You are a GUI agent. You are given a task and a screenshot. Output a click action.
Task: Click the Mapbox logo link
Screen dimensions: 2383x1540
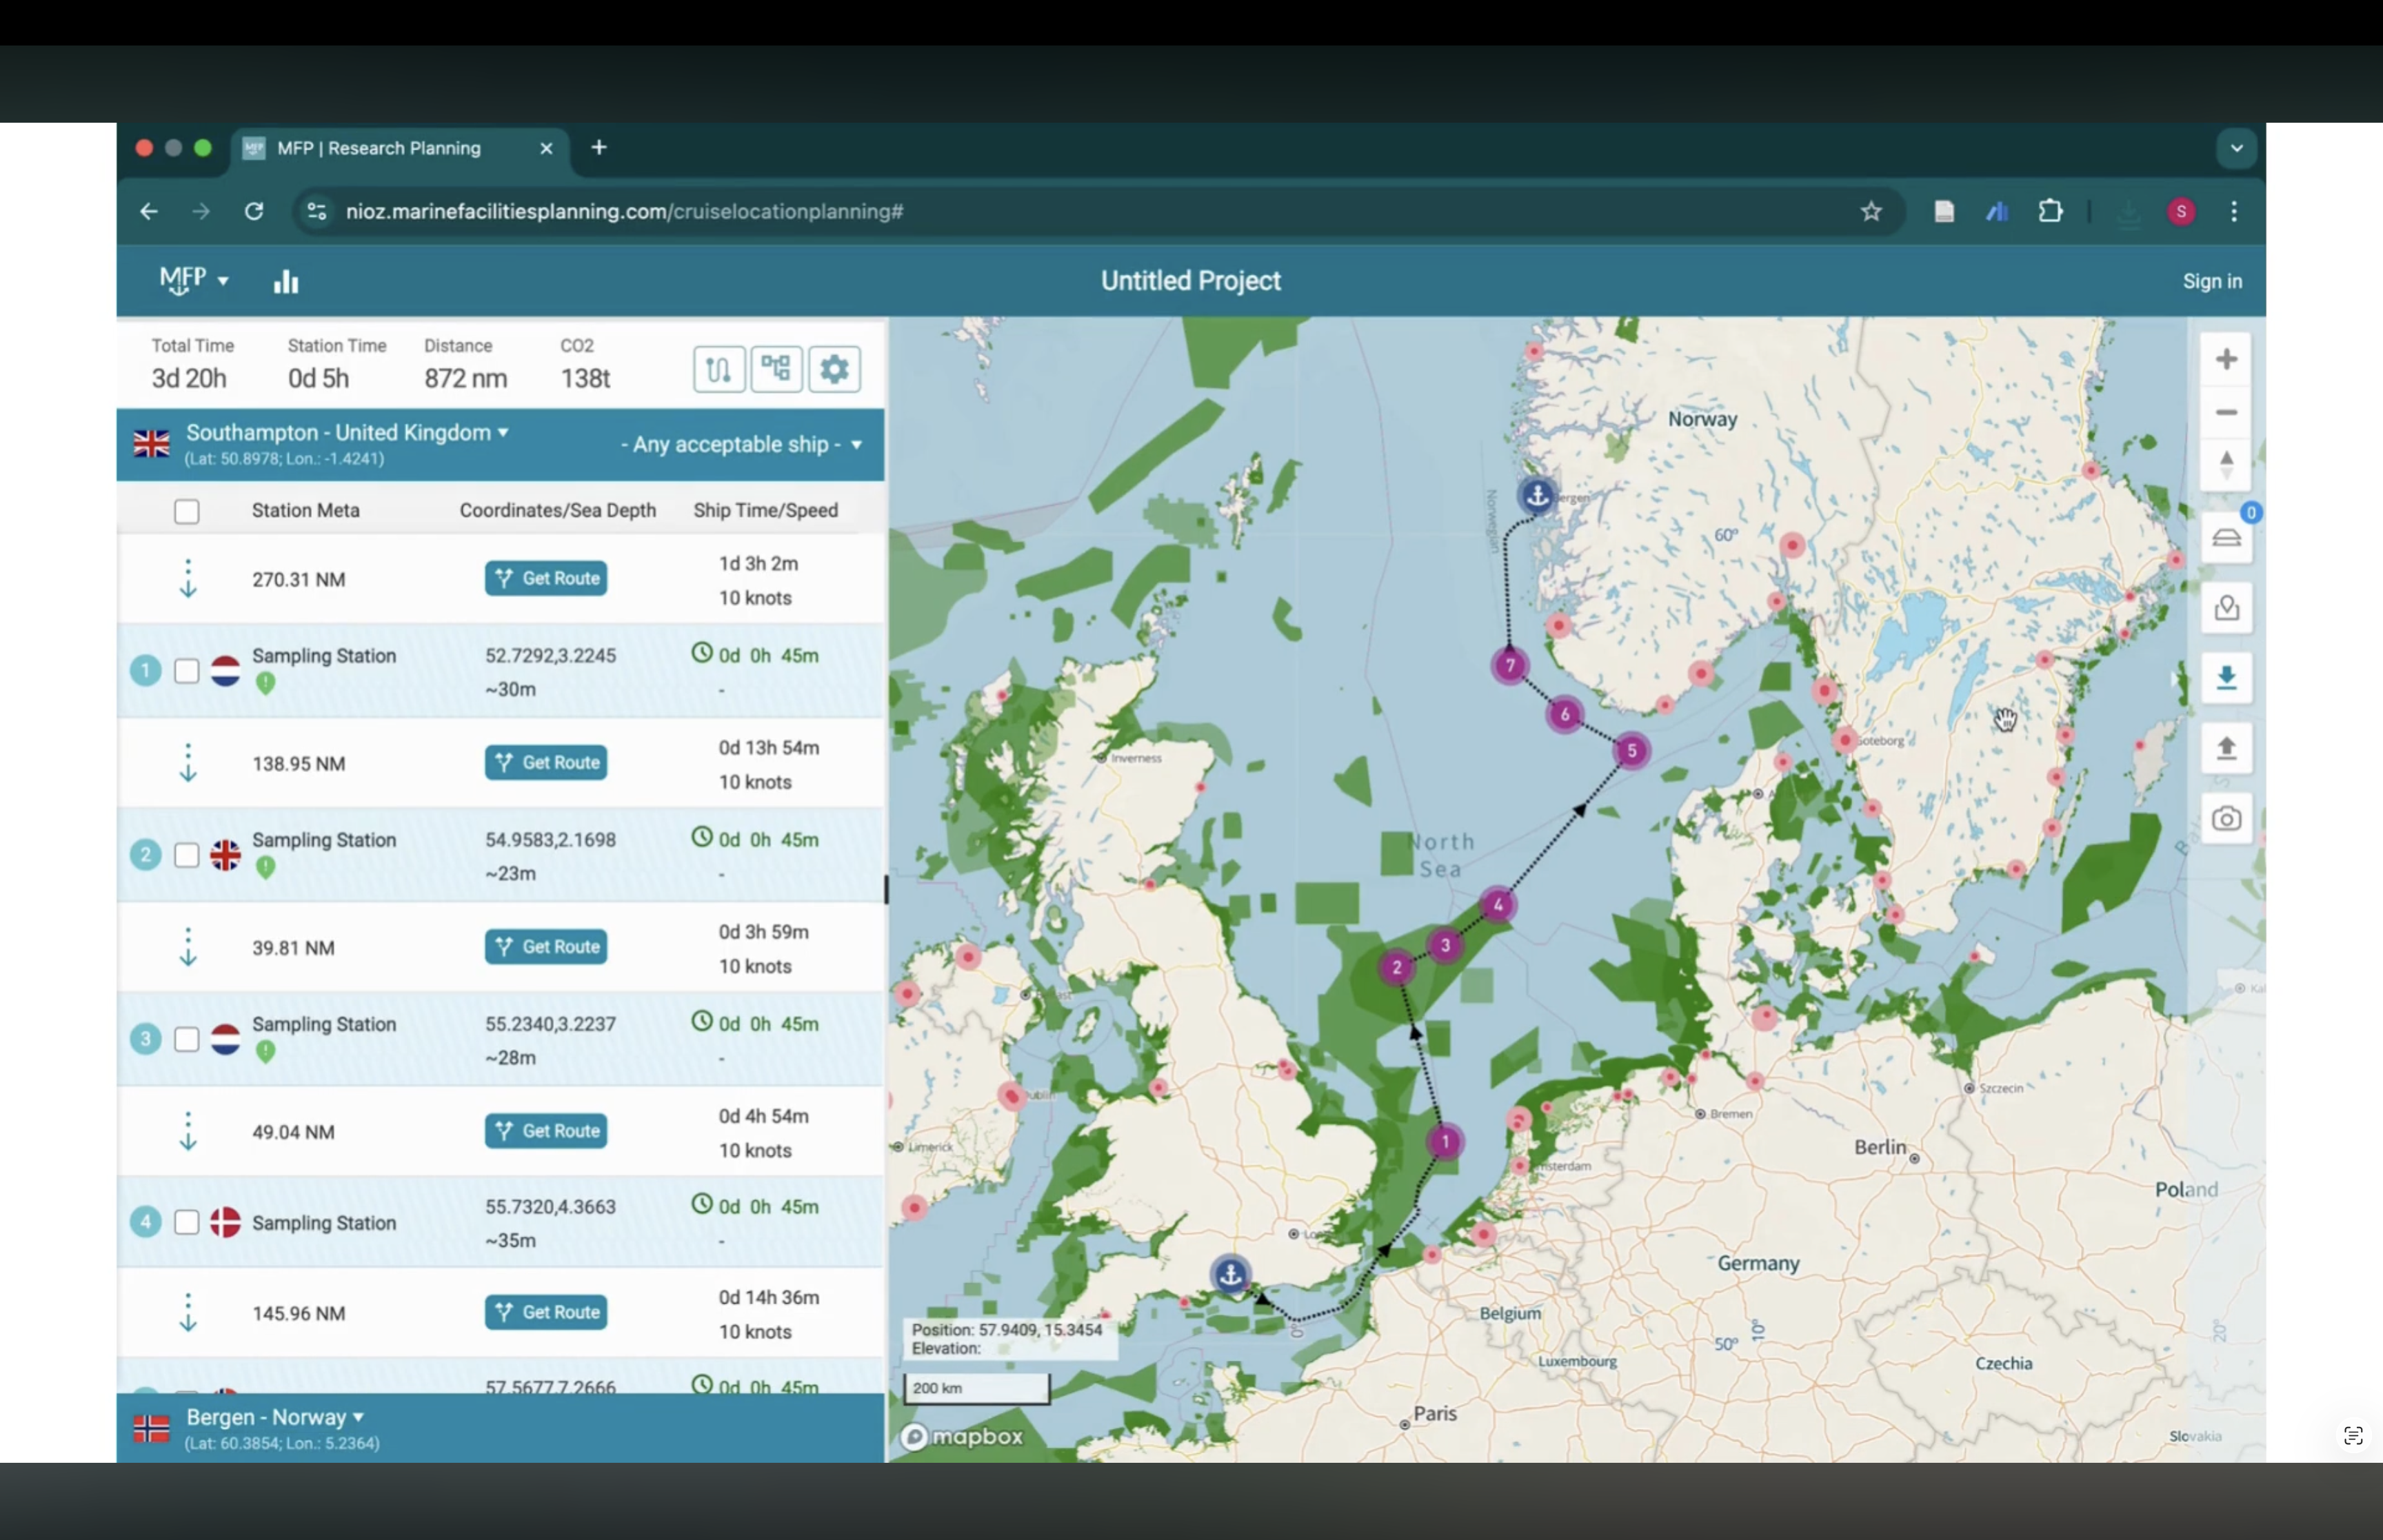coord(962,1437)
